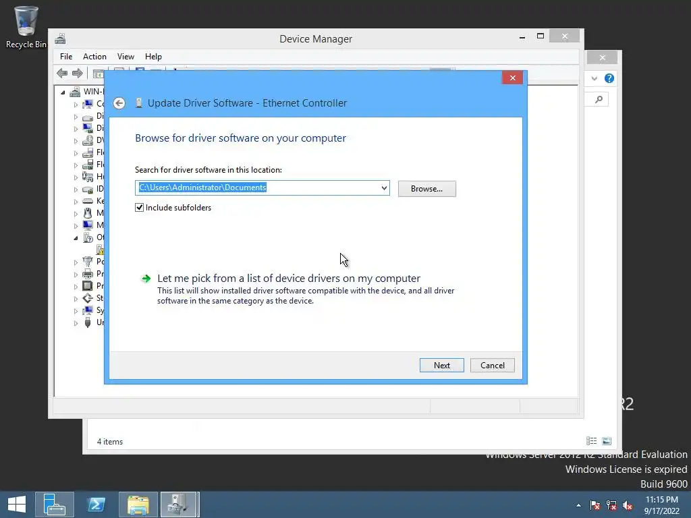Click the Back arrow toolbar icon
Viewport: 691px width, 518px height.
click(62, 73)
